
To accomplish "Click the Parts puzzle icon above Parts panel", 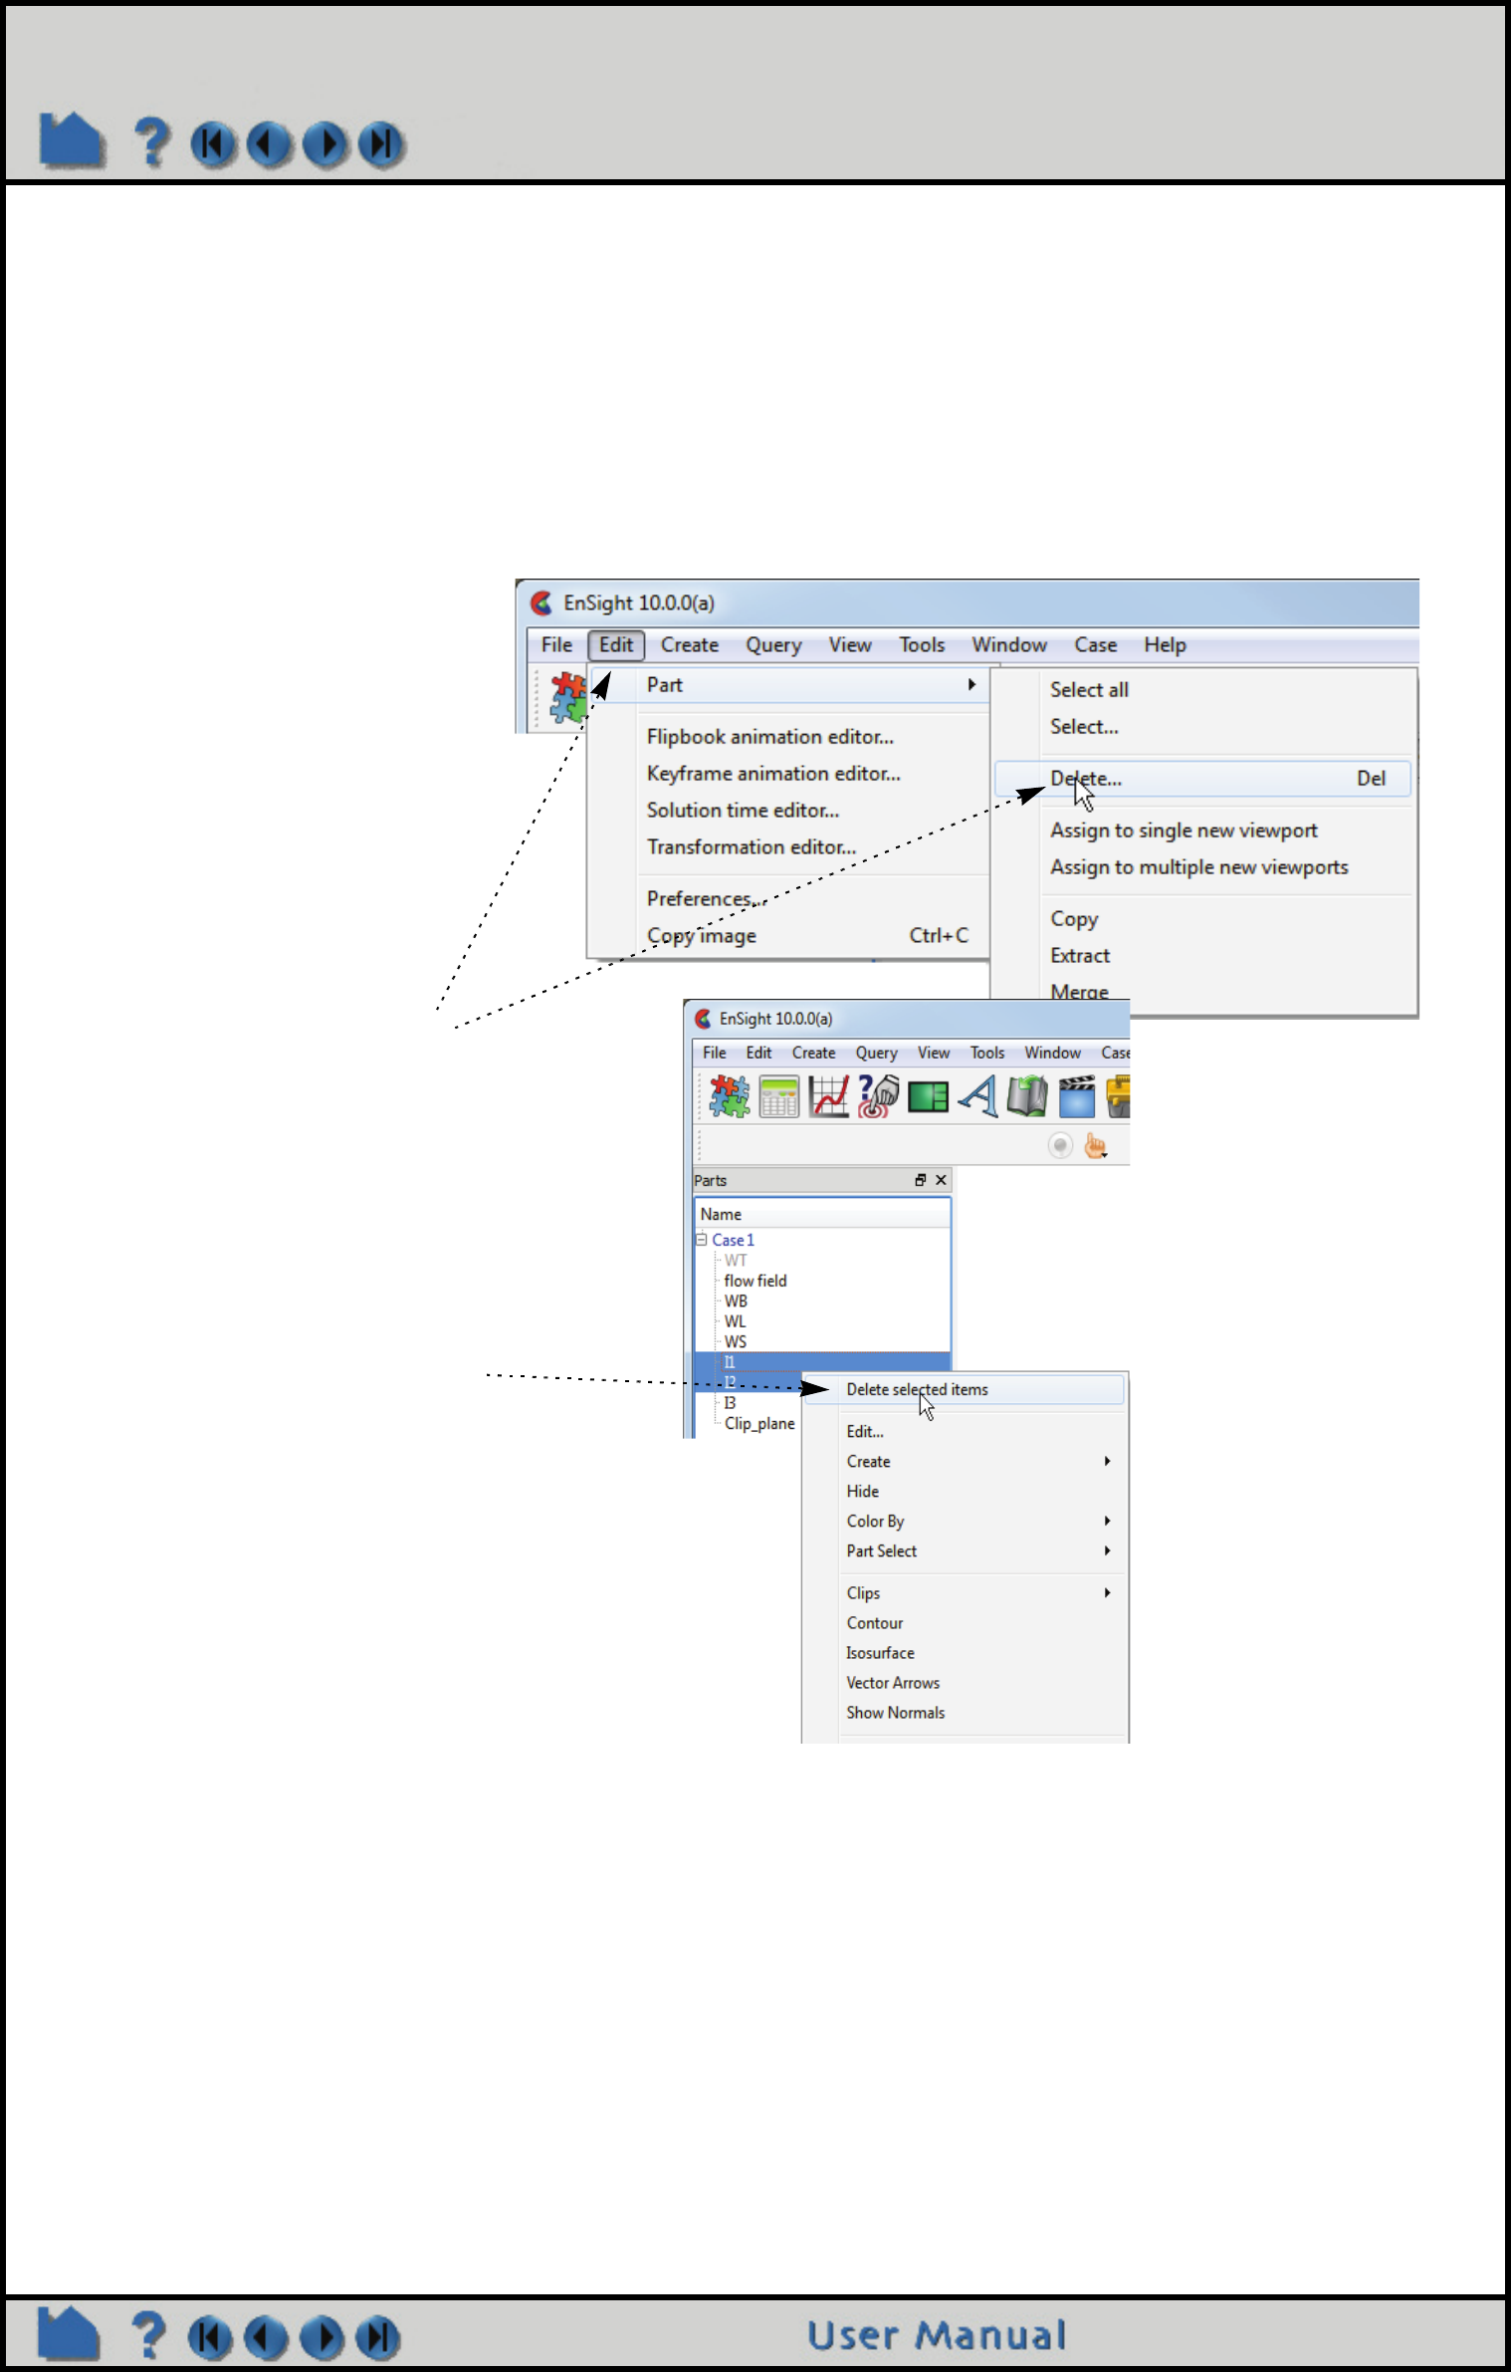I will (x=730, y=1096).
